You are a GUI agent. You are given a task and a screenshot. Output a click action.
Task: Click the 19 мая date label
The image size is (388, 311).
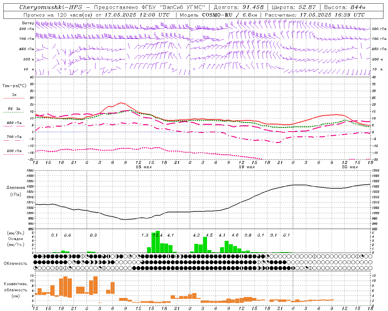pos(247,167)
